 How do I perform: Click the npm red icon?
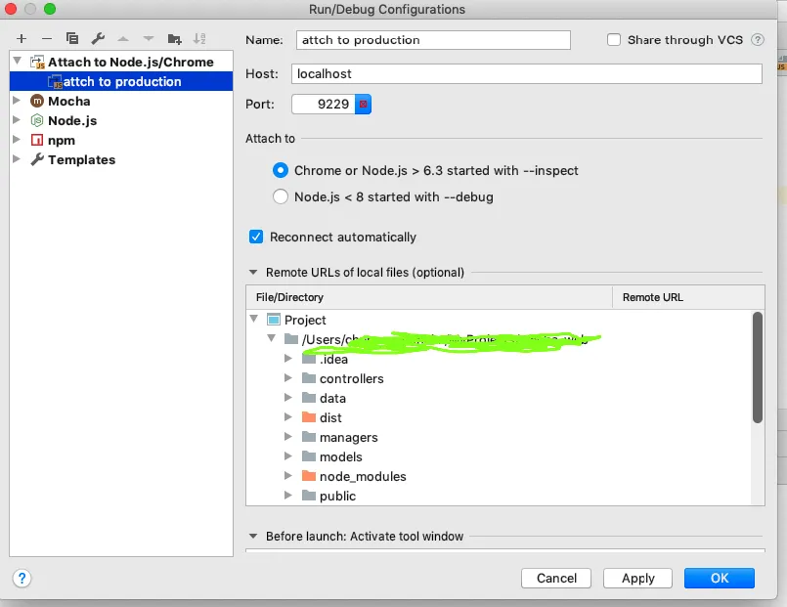[x=37, y=140]
